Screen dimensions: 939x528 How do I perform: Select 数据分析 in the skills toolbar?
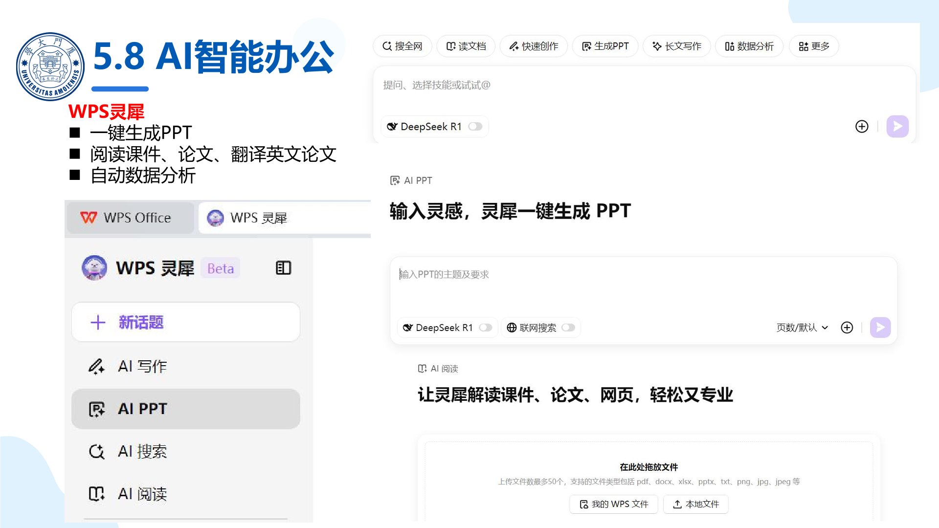(749, 46)
